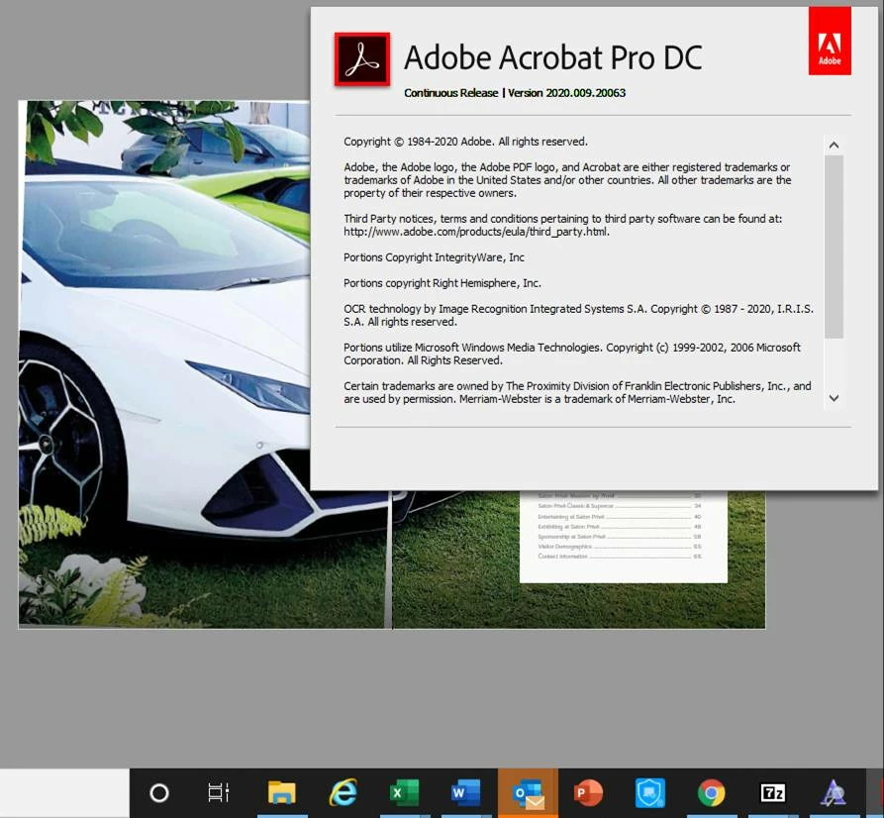
Task: Open the purple triangle app on taskbar
Action: click(x=834, y=792)
